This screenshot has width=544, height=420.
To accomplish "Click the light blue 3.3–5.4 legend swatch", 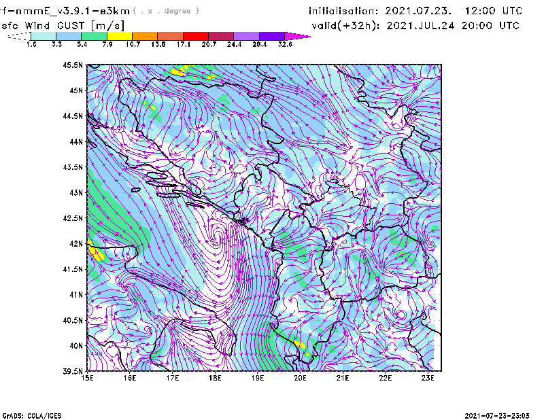I will (69, 36).
